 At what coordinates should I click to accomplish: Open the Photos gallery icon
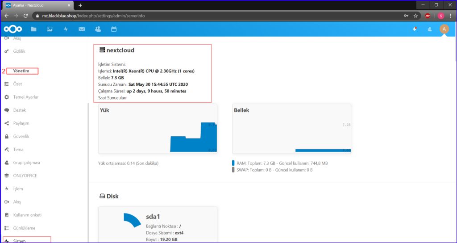tap(50, 29)
